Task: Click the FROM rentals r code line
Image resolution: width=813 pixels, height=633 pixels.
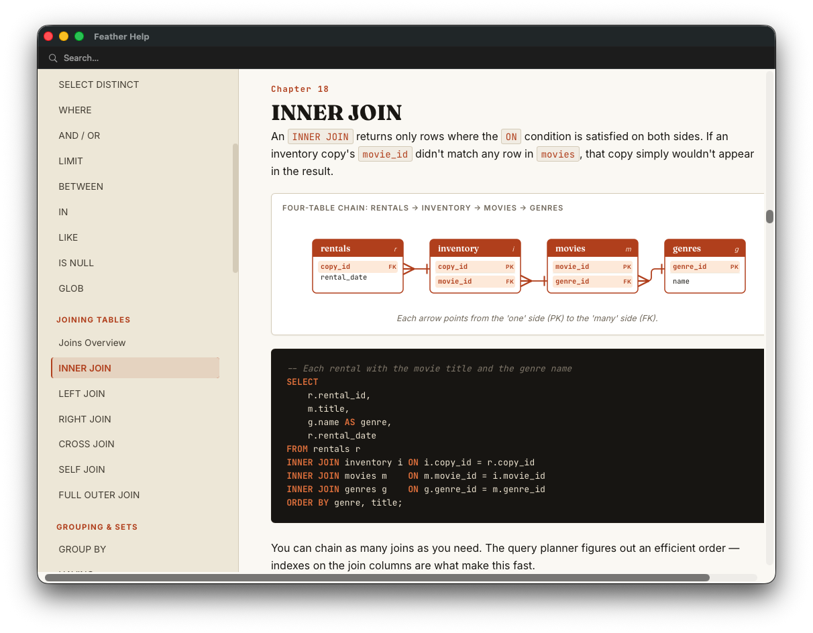Action: click(x=323, y=449)
